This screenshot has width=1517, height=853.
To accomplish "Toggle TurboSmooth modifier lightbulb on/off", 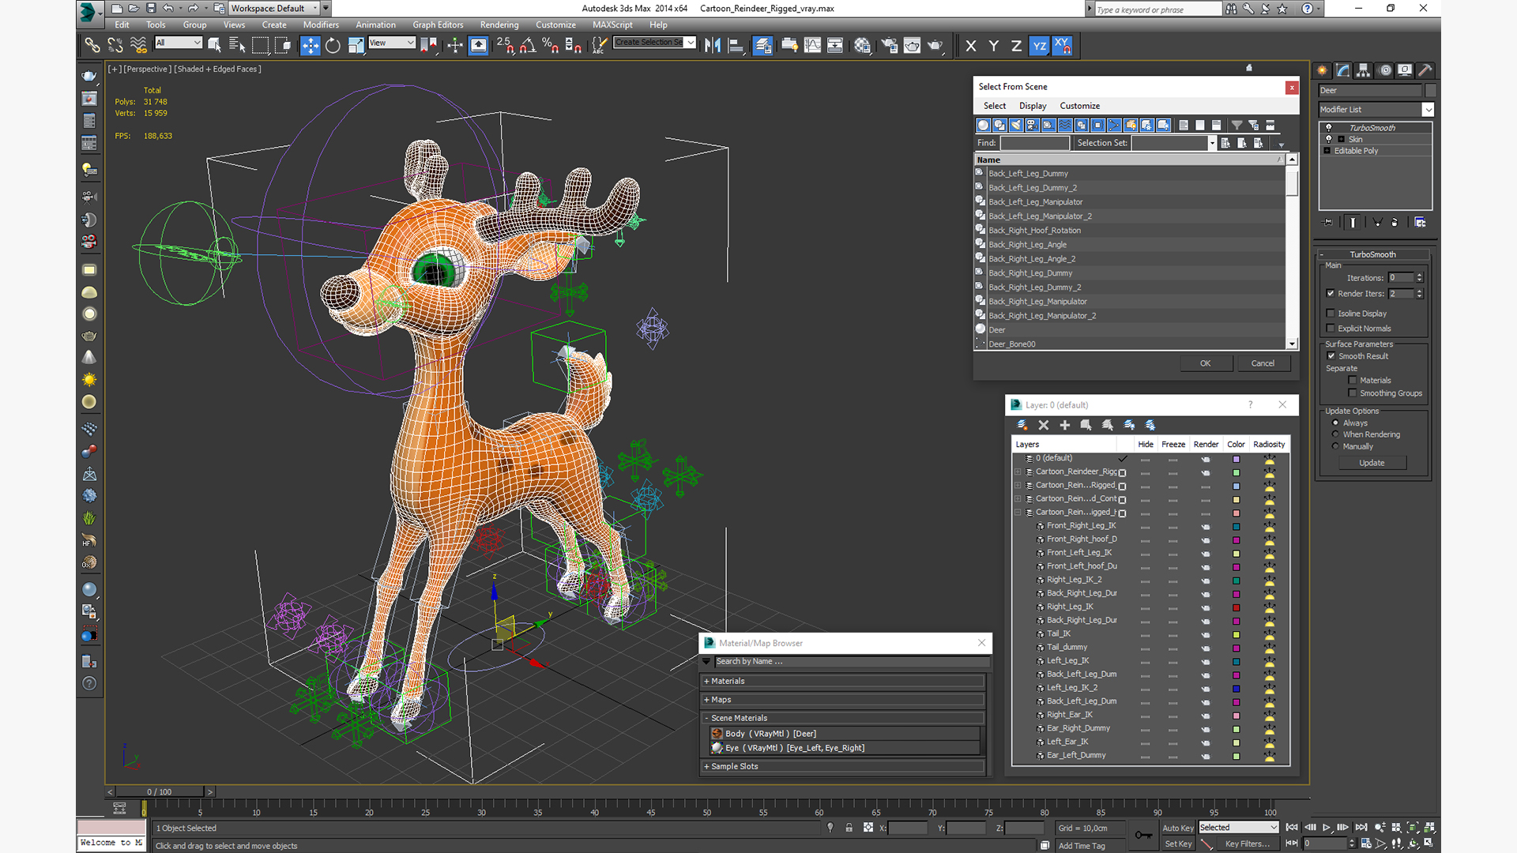I will (x=1329, y=127).
